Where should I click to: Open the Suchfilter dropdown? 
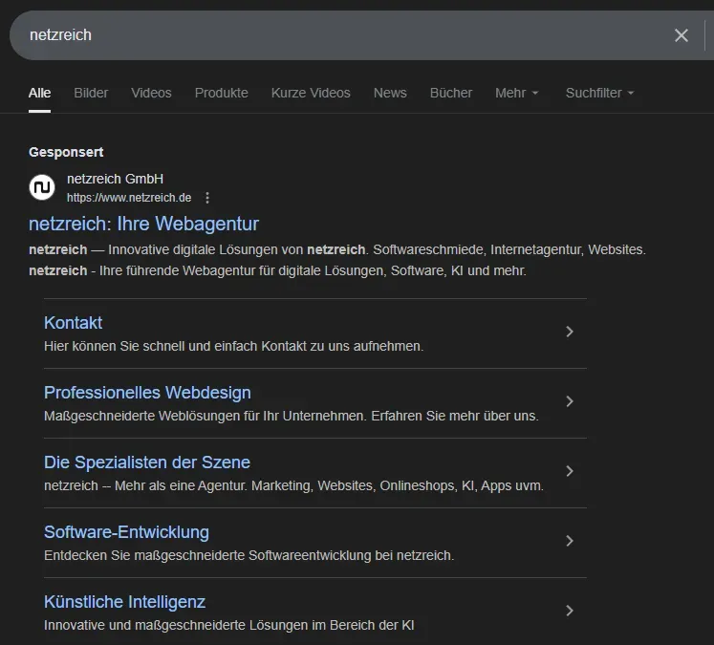tap(599, 93)
